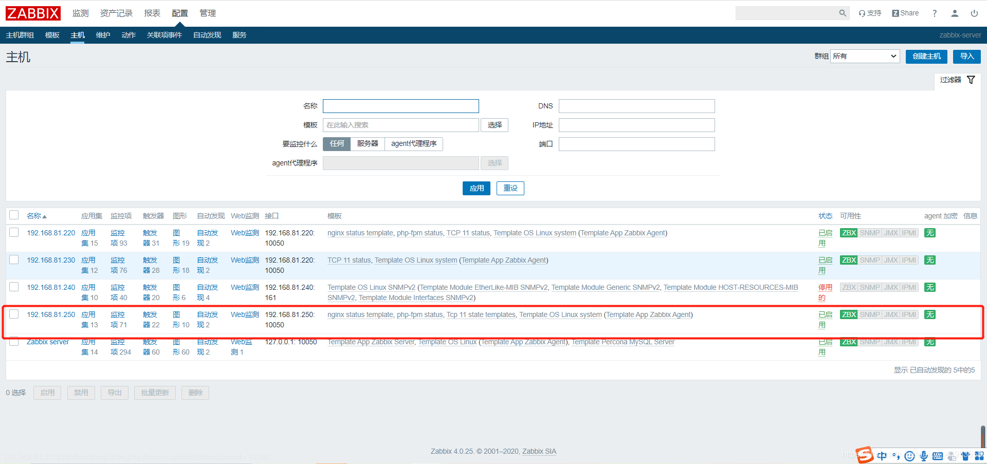Switch to 维护 submenu tab
987x464 pixels.
click(x=103, y=35)
